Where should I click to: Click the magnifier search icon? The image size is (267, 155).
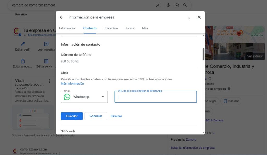click(185, 5)
